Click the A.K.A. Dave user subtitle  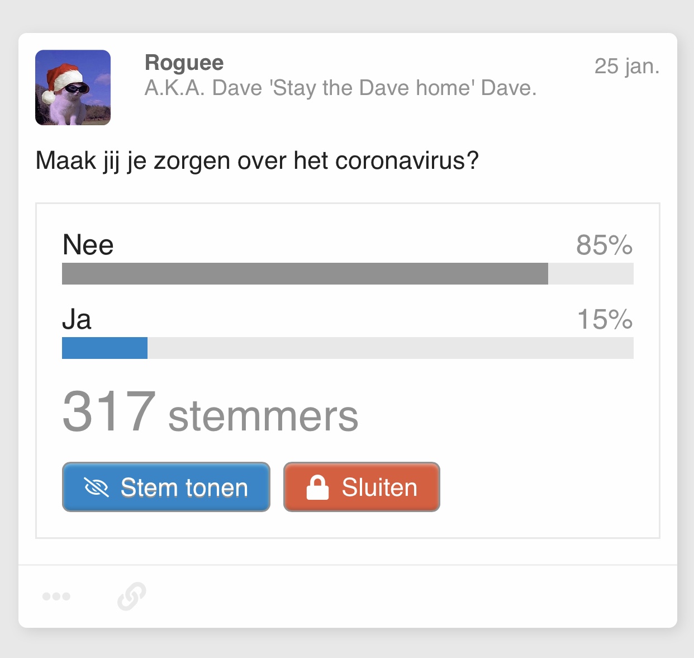[340, 88]
